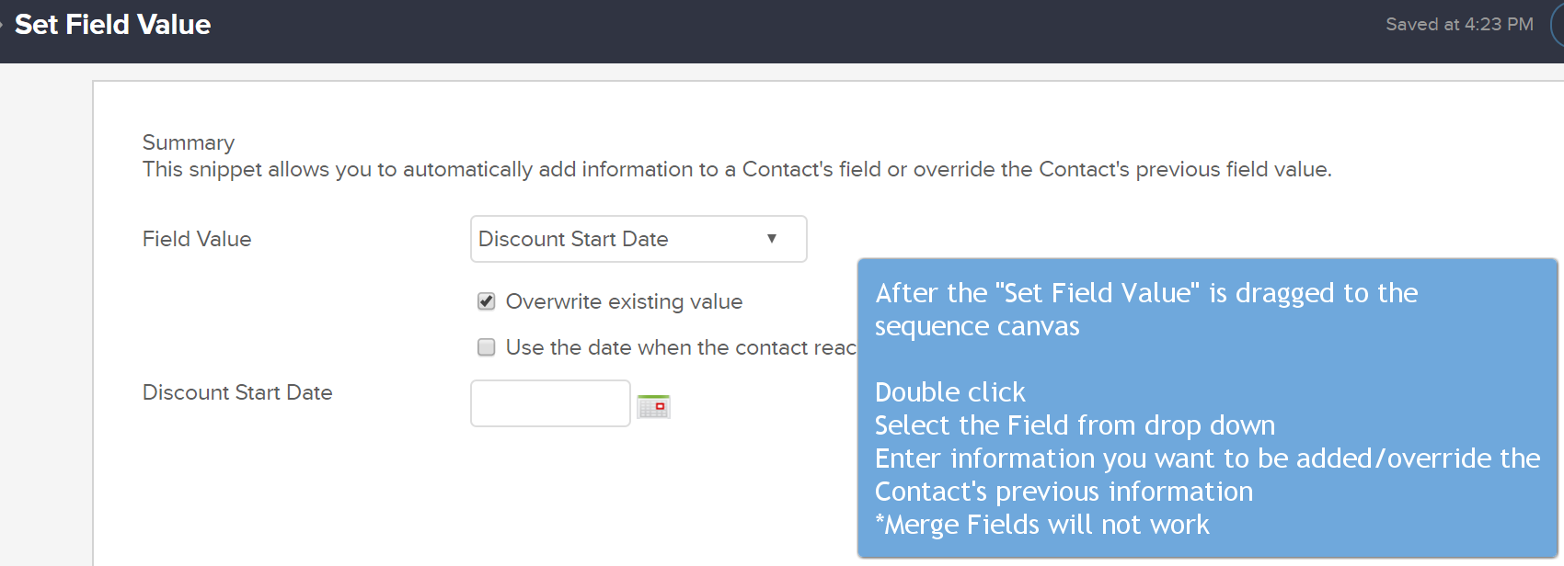Toggle the Overwrite existing value checkbox
1564x566 pixels.
487,301
